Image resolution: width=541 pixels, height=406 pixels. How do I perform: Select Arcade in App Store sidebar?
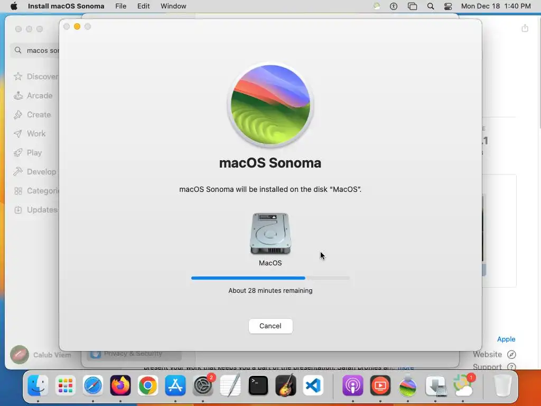click(33, 96)
